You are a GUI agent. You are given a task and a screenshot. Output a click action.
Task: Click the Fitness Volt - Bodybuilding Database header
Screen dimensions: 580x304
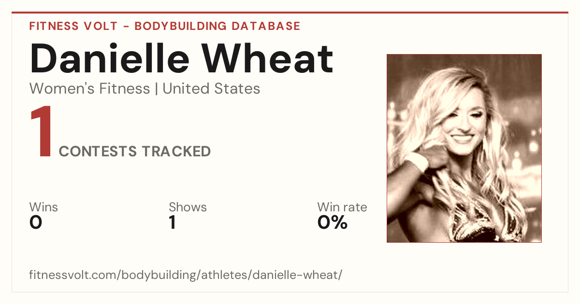[x=165, y=26]
